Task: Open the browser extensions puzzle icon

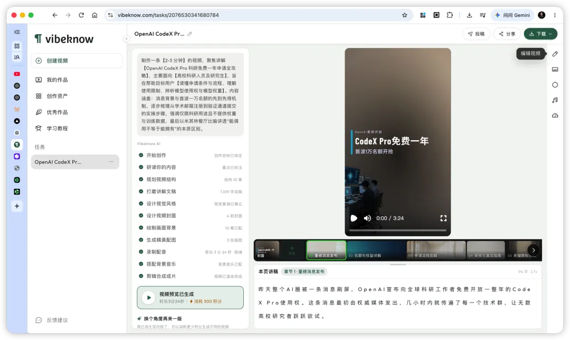Action: pos(450,15)
